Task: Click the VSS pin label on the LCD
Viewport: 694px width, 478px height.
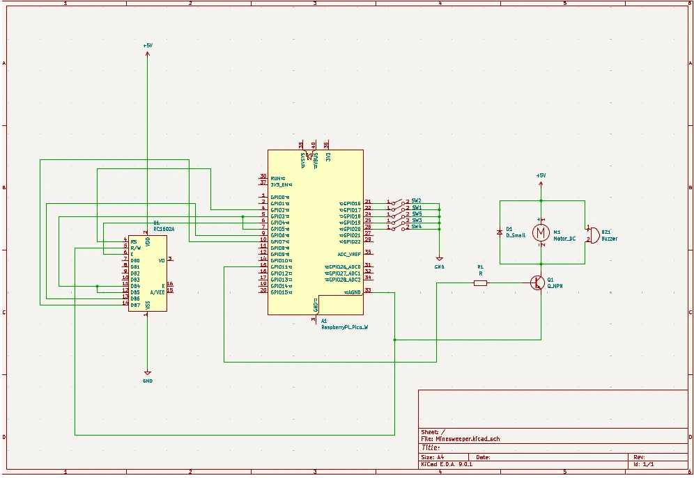Action: click(148, 305)
